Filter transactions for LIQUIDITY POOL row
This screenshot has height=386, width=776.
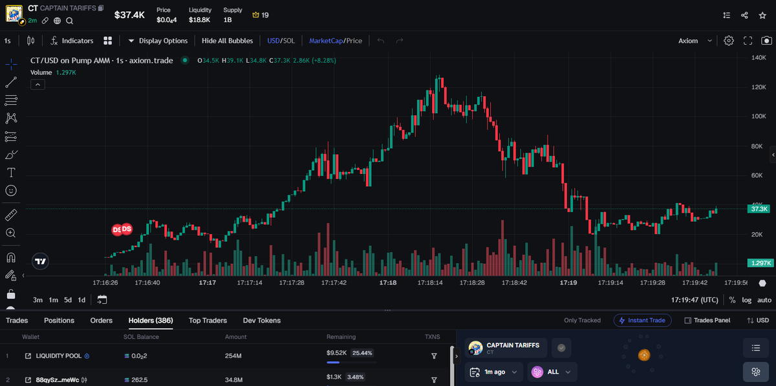point(434,356)
